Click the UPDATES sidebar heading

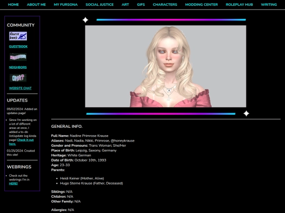pos(17,100)
